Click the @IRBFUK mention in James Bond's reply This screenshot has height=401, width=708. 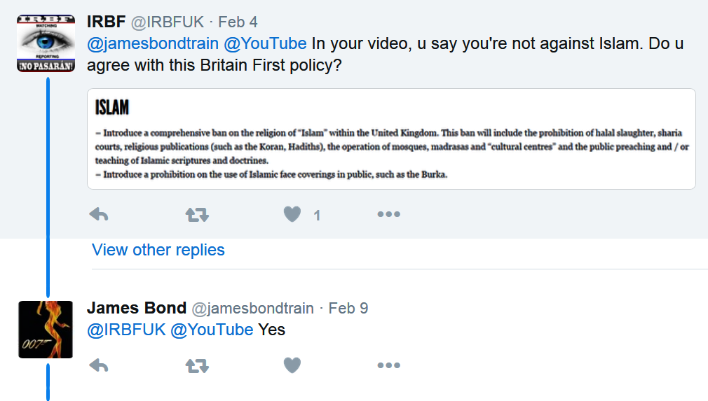(126, 330)
